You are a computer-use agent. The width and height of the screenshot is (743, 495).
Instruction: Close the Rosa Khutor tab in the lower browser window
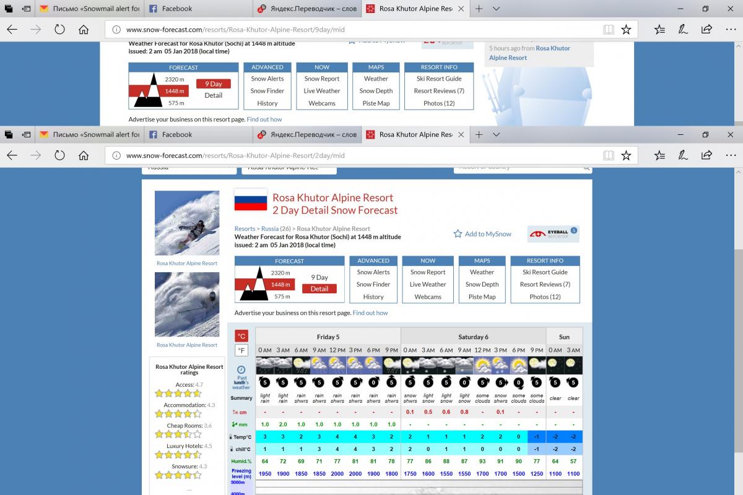(x=462, y=134)
